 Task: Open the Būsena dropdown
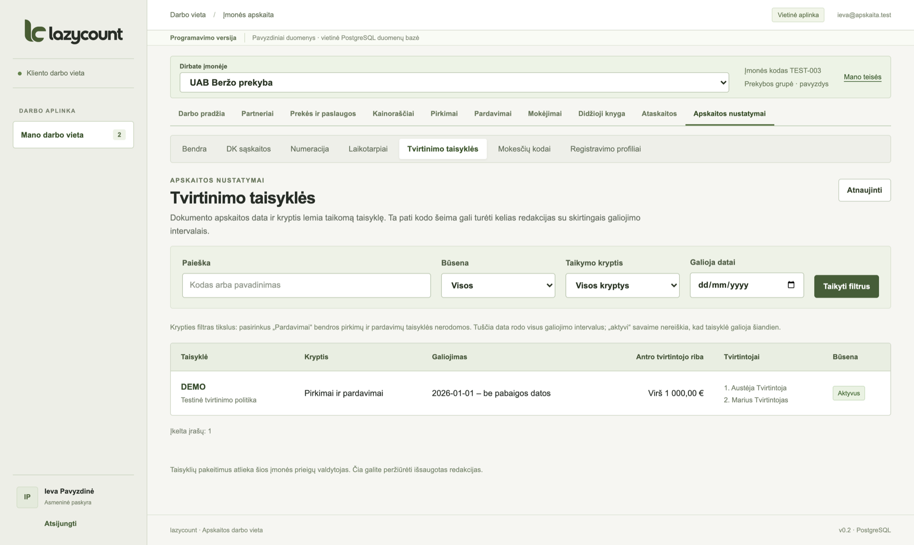pos(498,285)
